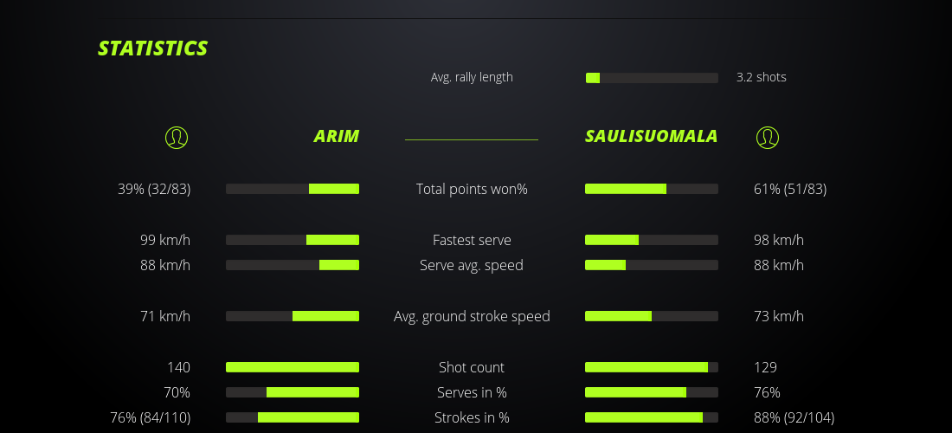Screen dimensions: 952x433
Task: Click the 76% (84/110) strokes value
Action: [x=151, y=417]
